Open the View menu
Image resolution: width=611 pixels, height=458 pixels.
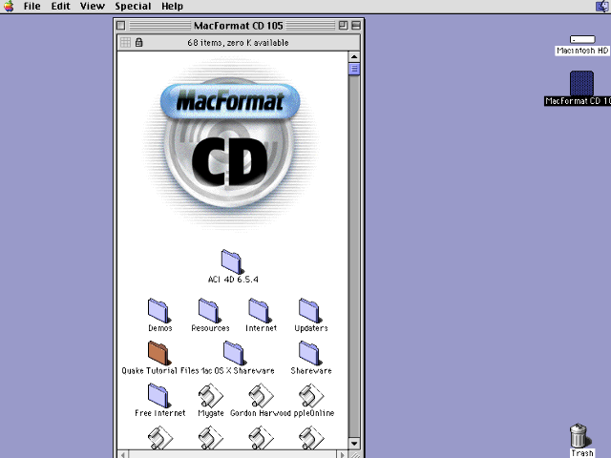pos(93,7)
